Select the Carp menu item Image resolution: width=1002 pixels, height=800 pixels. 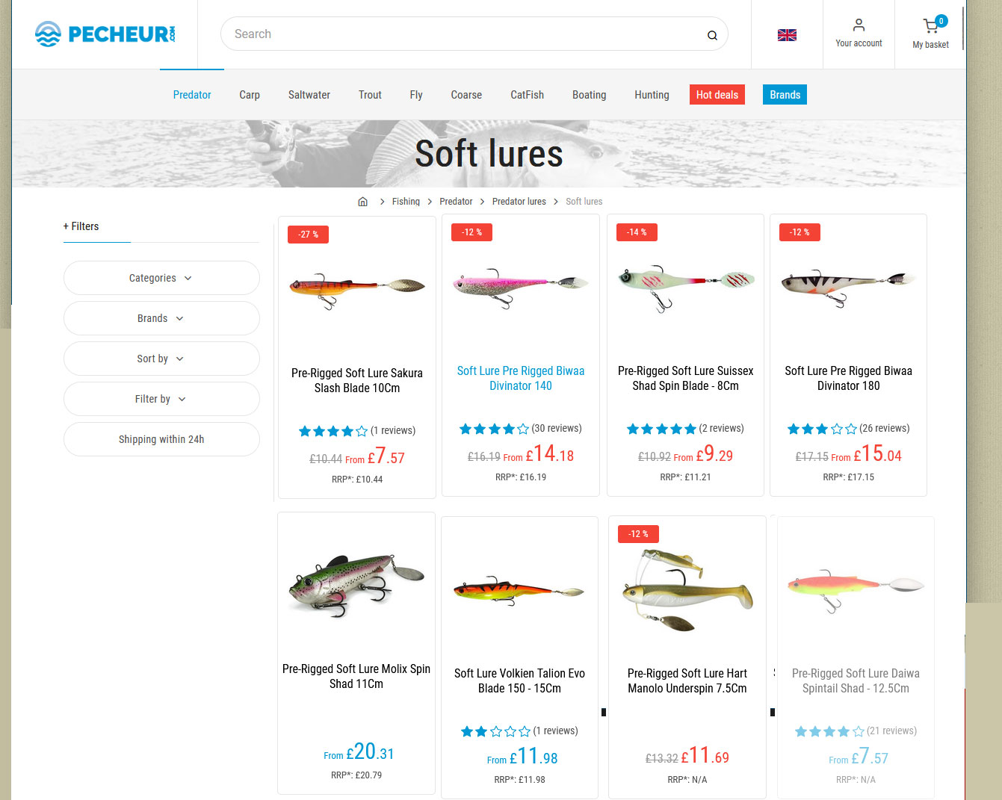click(x=250, y=95)
